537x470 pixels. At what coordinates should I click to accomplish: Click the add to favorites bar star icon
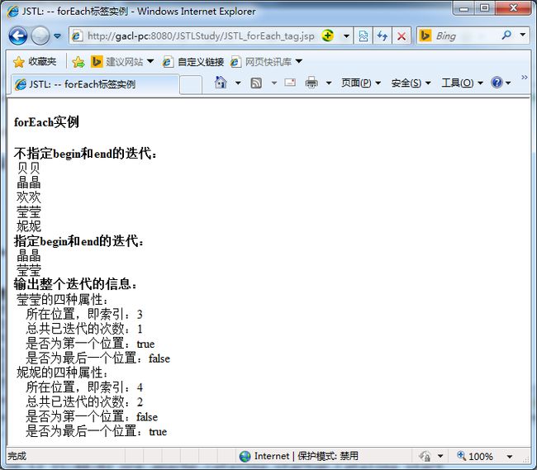pyautogui.click(x=78, y=62)
